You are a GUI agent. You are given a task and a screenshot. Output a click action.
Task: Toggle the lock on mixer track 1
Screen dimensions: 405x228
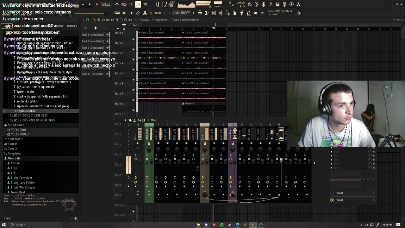[x=149, y=143]
